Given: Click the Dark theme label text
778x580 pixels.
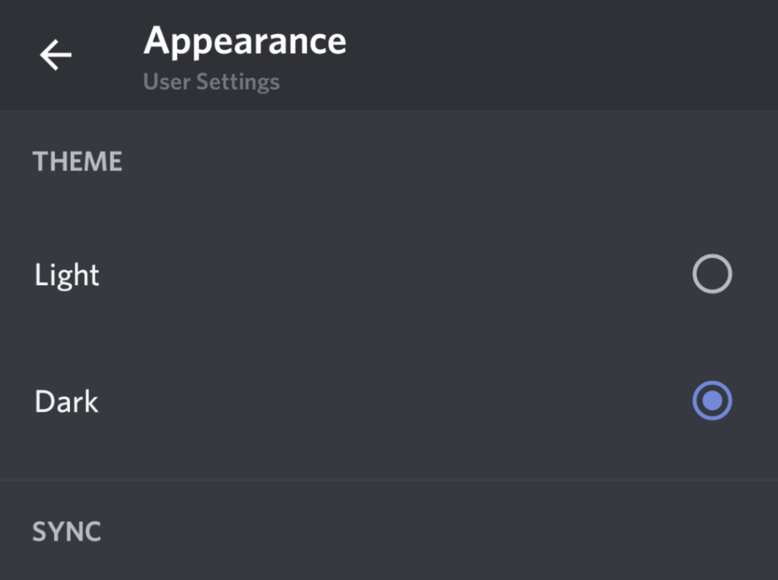Looking at the screenshot, I should point(67,402).
